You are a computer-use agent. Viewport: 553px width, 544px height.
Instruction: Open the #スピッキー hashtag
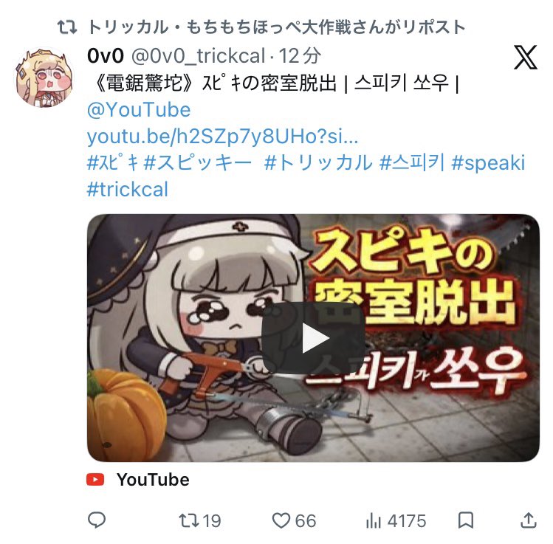tap(198, 163)
